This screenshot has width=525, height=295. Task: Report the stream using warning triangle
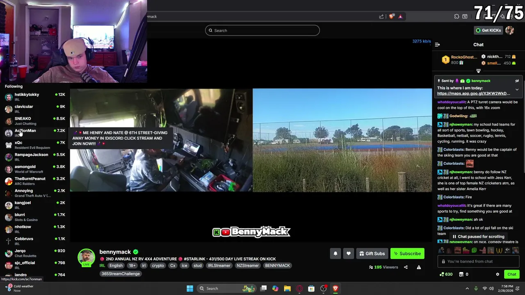tap(419, 267)
